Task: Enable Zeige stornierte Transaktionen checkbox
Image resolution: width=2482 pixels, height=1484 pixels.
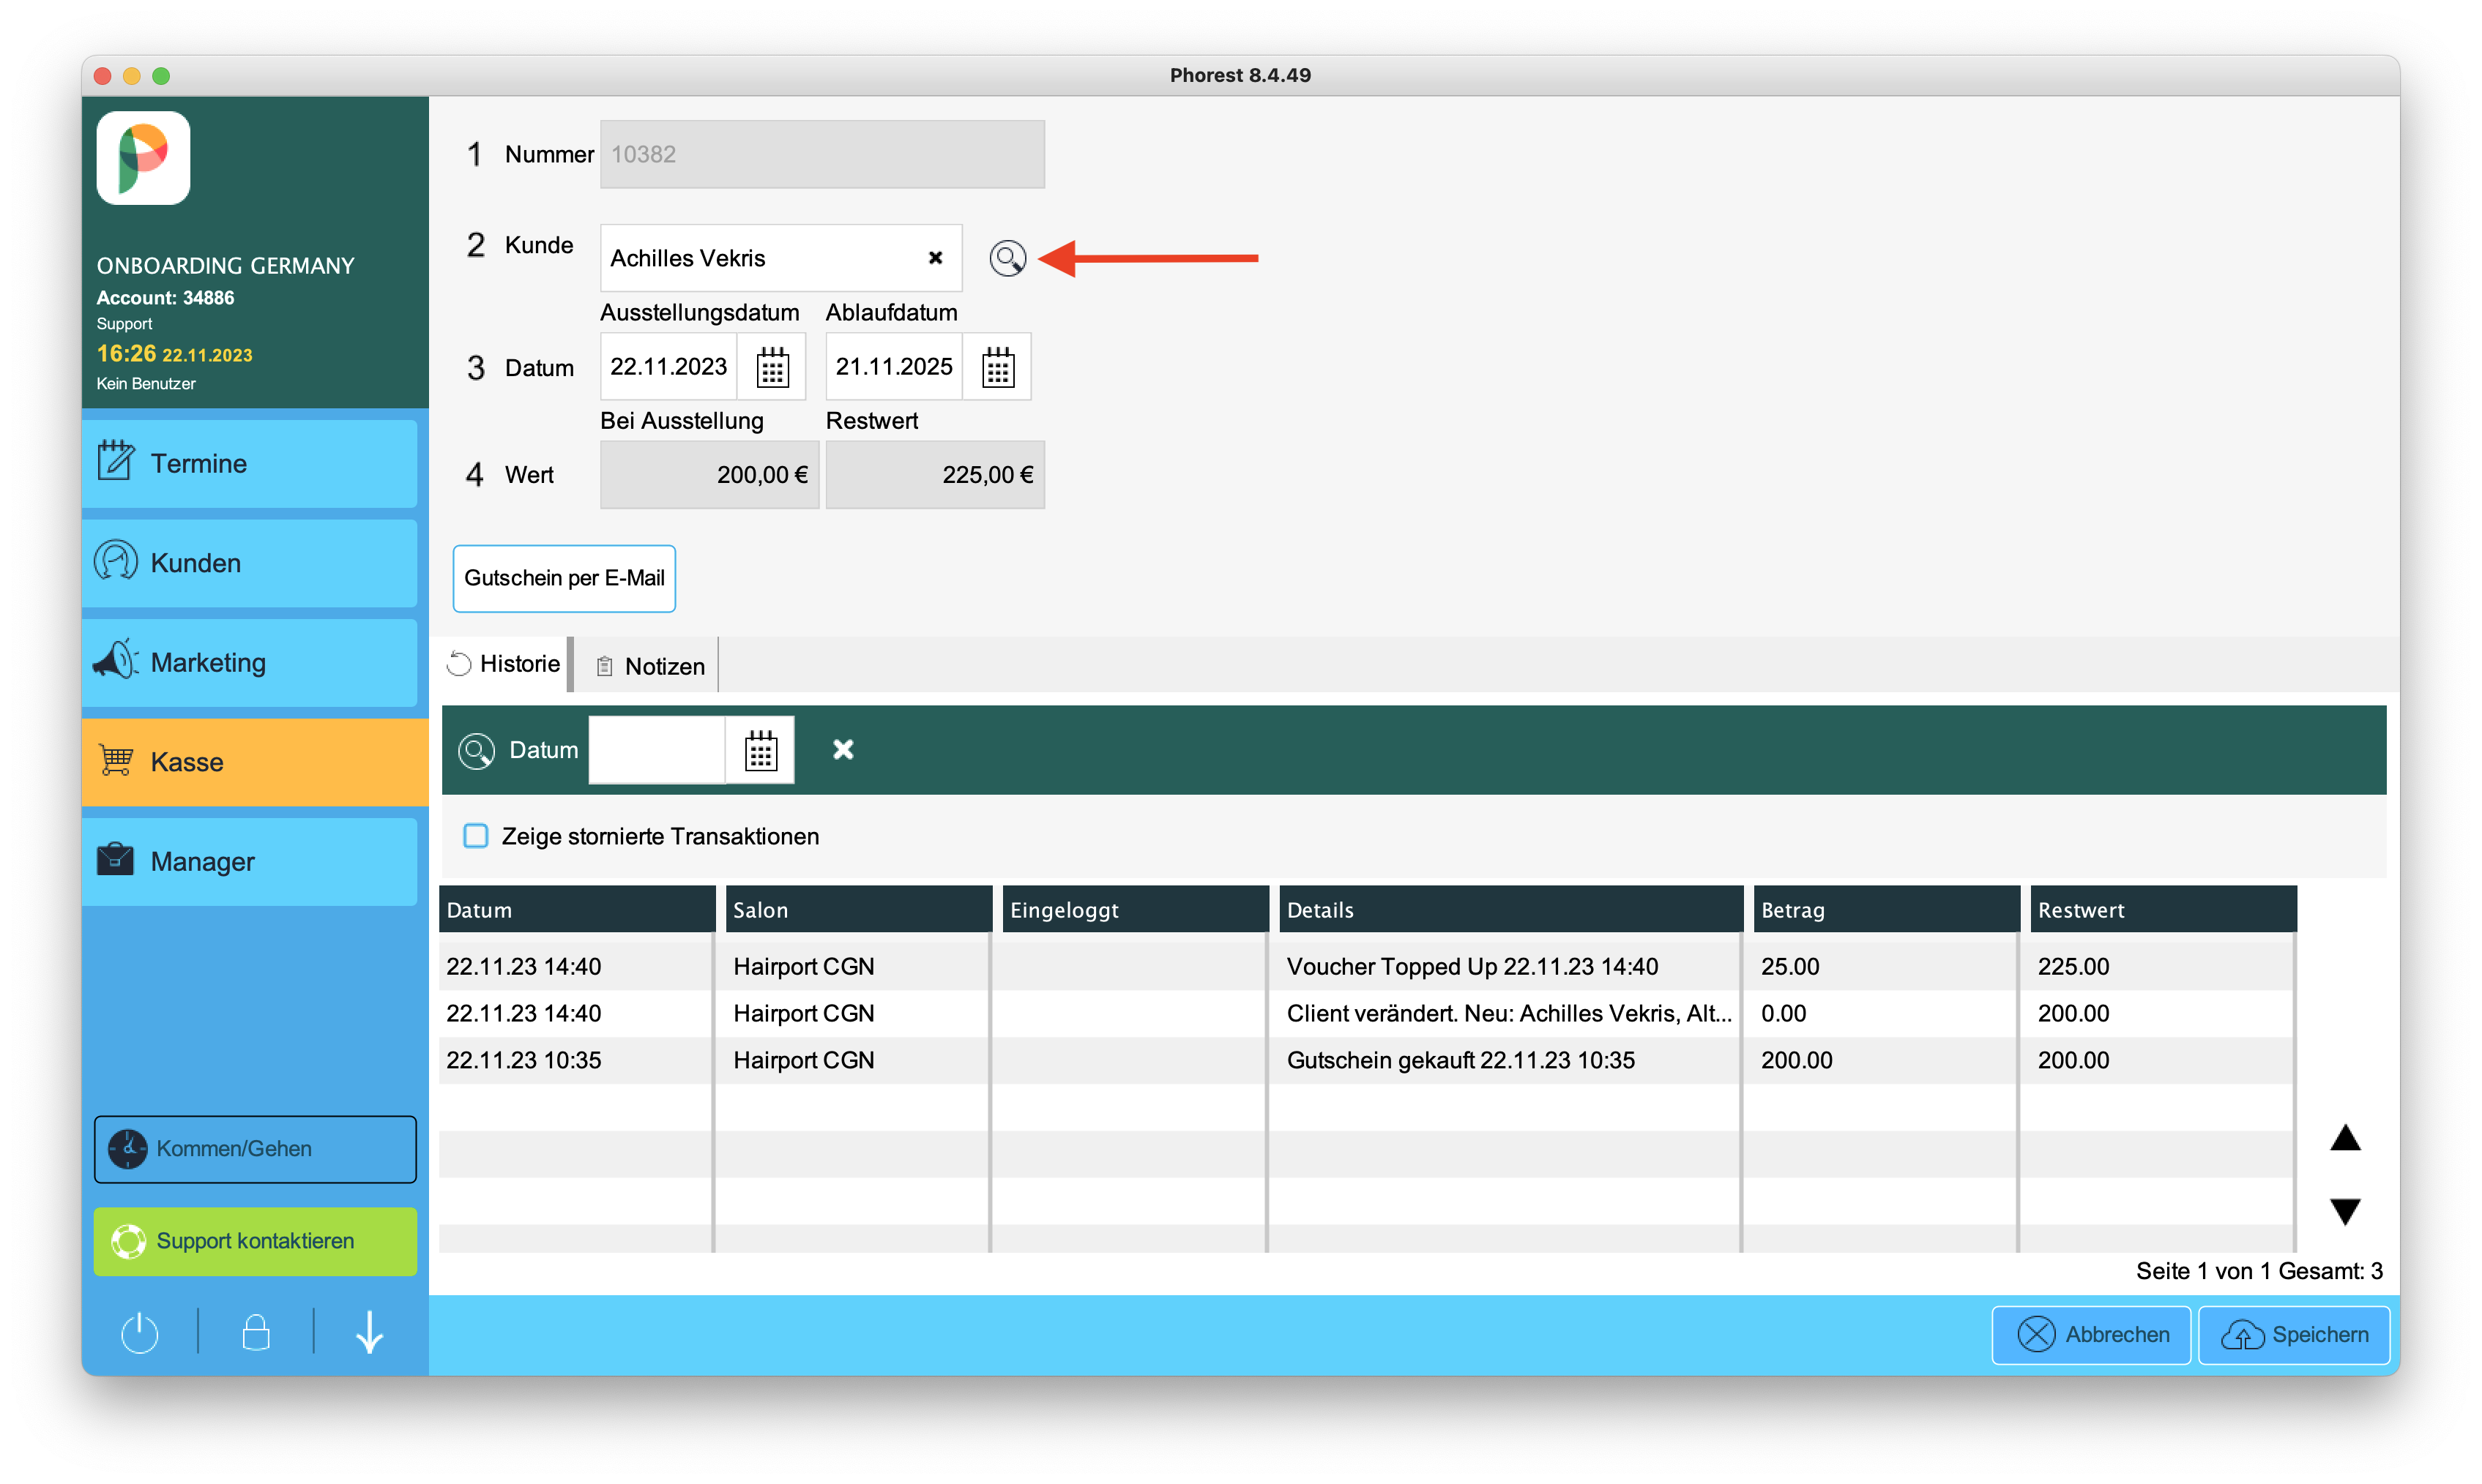Action: click(x=476, y=836)
